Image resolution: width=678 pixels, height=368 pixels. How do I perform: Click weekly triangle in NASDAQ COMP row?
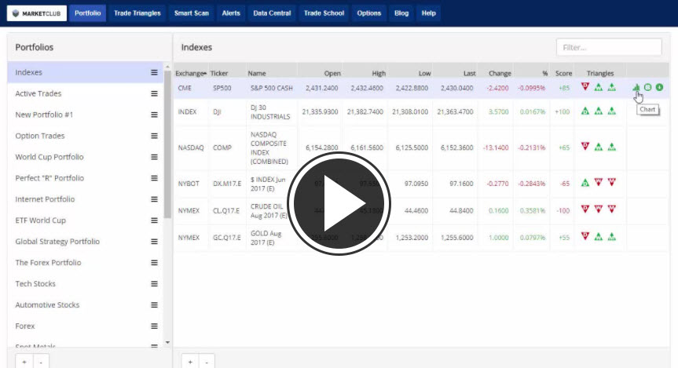[x=599, y=147]
